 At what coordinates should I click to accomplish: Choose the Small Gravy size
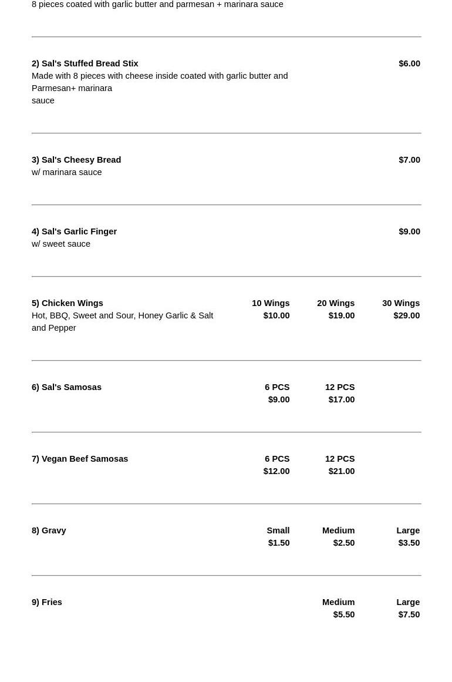pyautogui.click(x=278, y=537)
